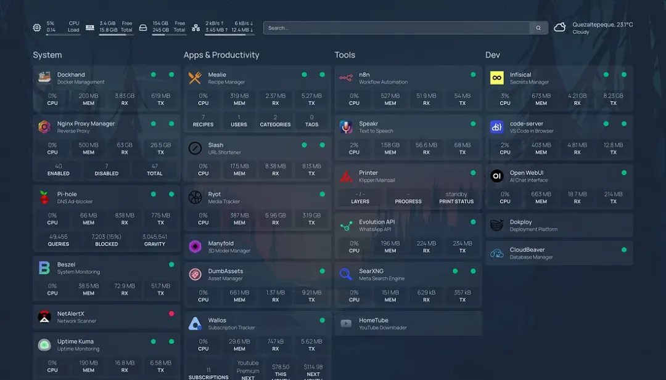The width and height of the screenshot is (666, 380).
Task: Click the n8n workflow icon
Action: tap(346, 78)
